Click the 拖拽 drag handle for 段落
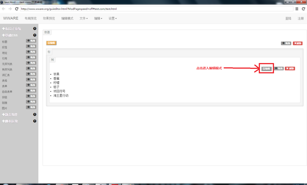Image resolution: width=307 pixels, height=185 pixels. [31, 46]
